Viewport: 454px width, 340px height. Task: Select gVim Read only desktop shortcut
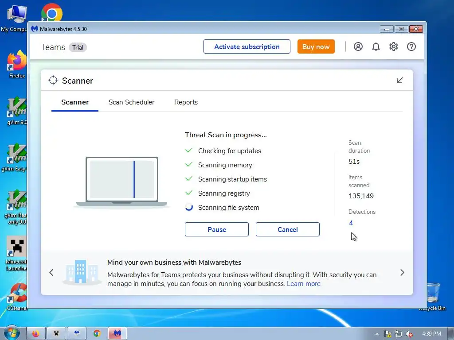coord(16,207)
